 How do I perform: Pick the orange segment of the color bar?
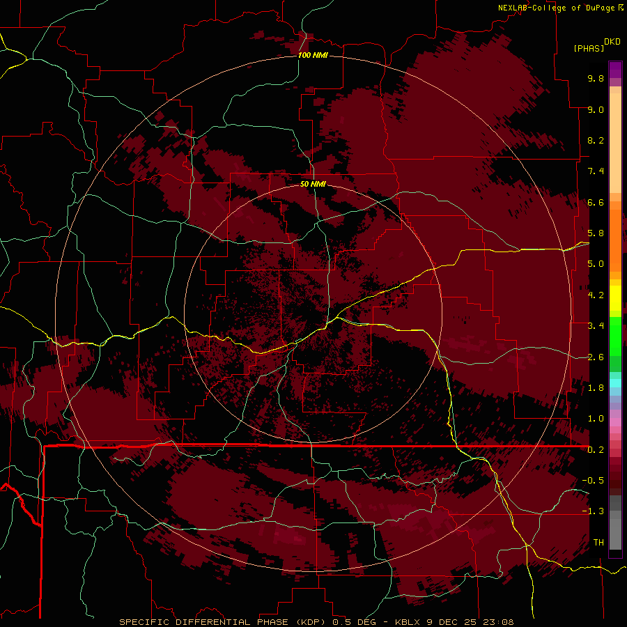[615, 240]
